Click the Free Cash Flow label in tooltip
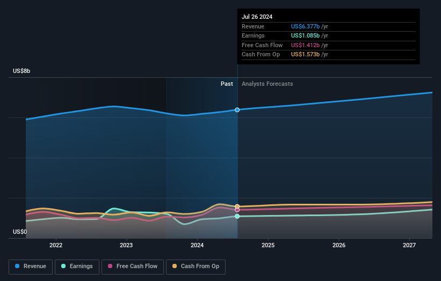 pos(262,45)
